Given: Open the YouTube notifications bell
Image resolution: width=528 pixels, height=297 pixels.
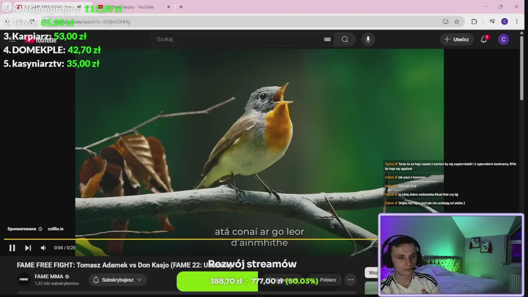Looking at the screenshot, I should (x=484, y=39).
